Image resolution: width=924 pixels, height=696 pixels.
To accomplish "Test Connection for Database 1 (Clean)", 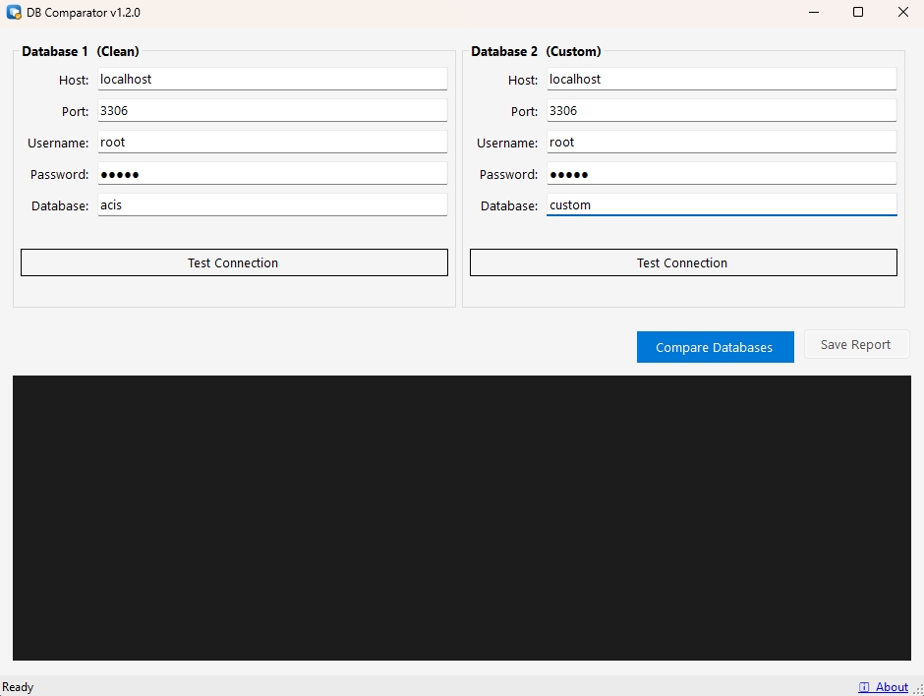I will [x=234, y=262].
